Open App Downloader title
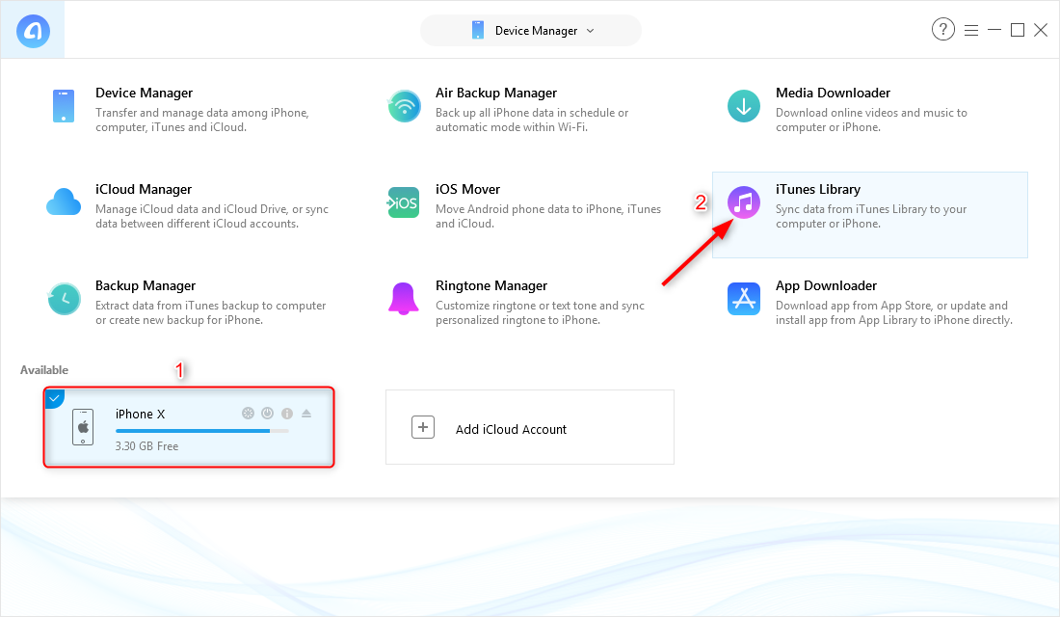The height and width of the screenshot is (617, 1060). click(x=826, y=285)
